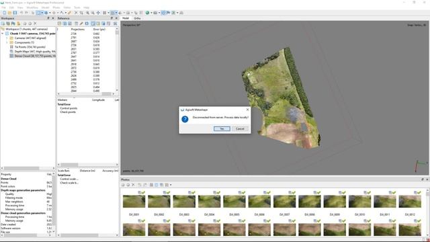Open the Help menu

pos(87,7)
